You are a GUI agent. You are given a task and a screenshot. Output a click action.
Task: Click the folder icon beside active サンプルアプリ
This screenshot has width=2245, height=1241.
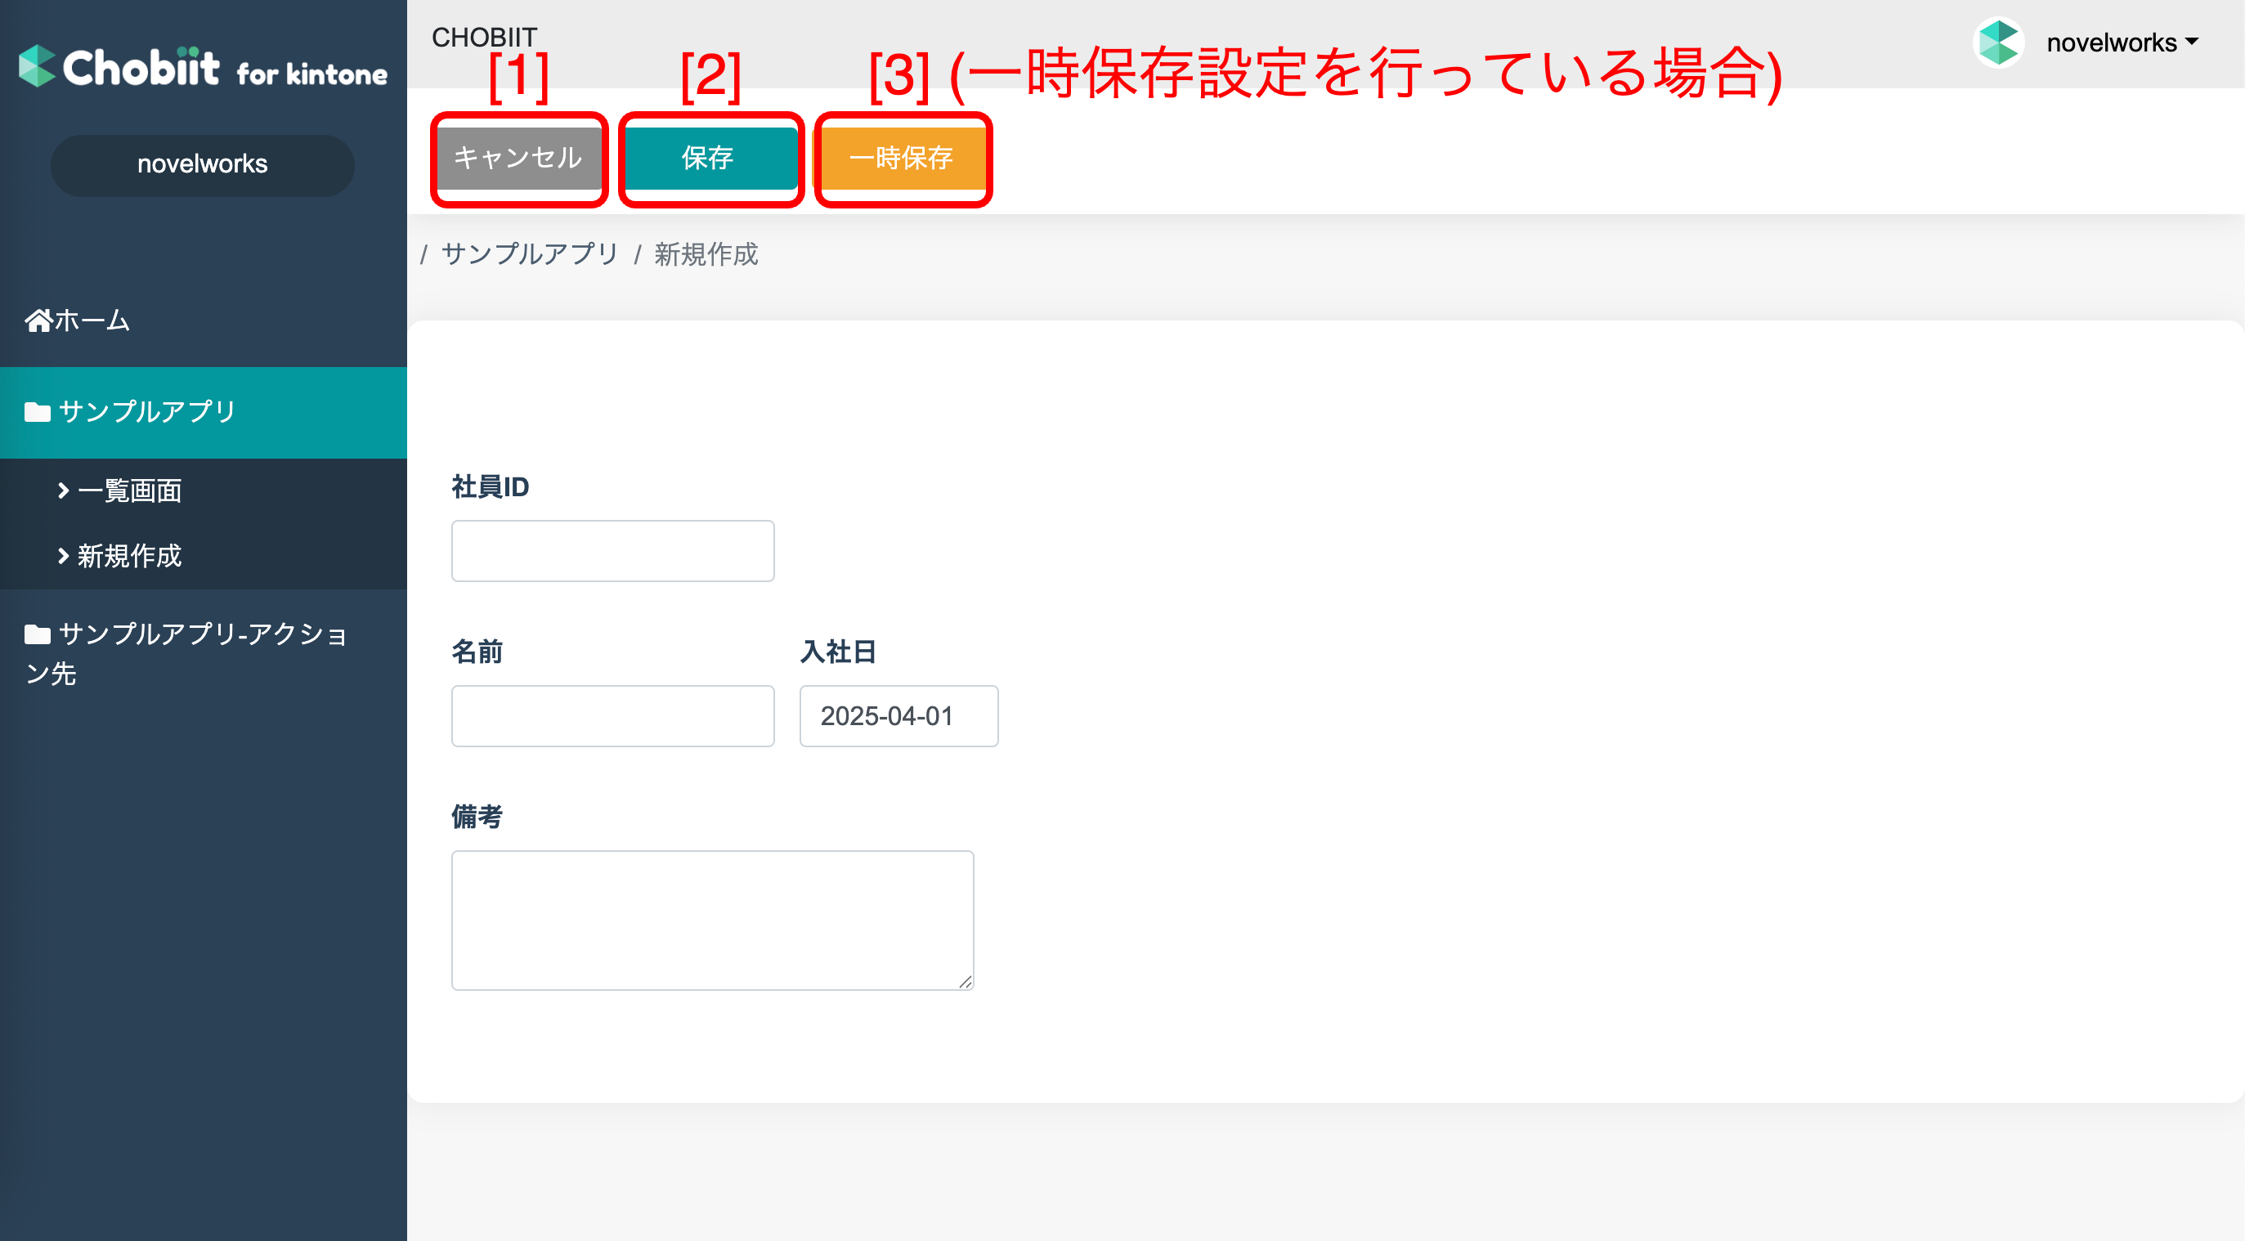(38, 412)
